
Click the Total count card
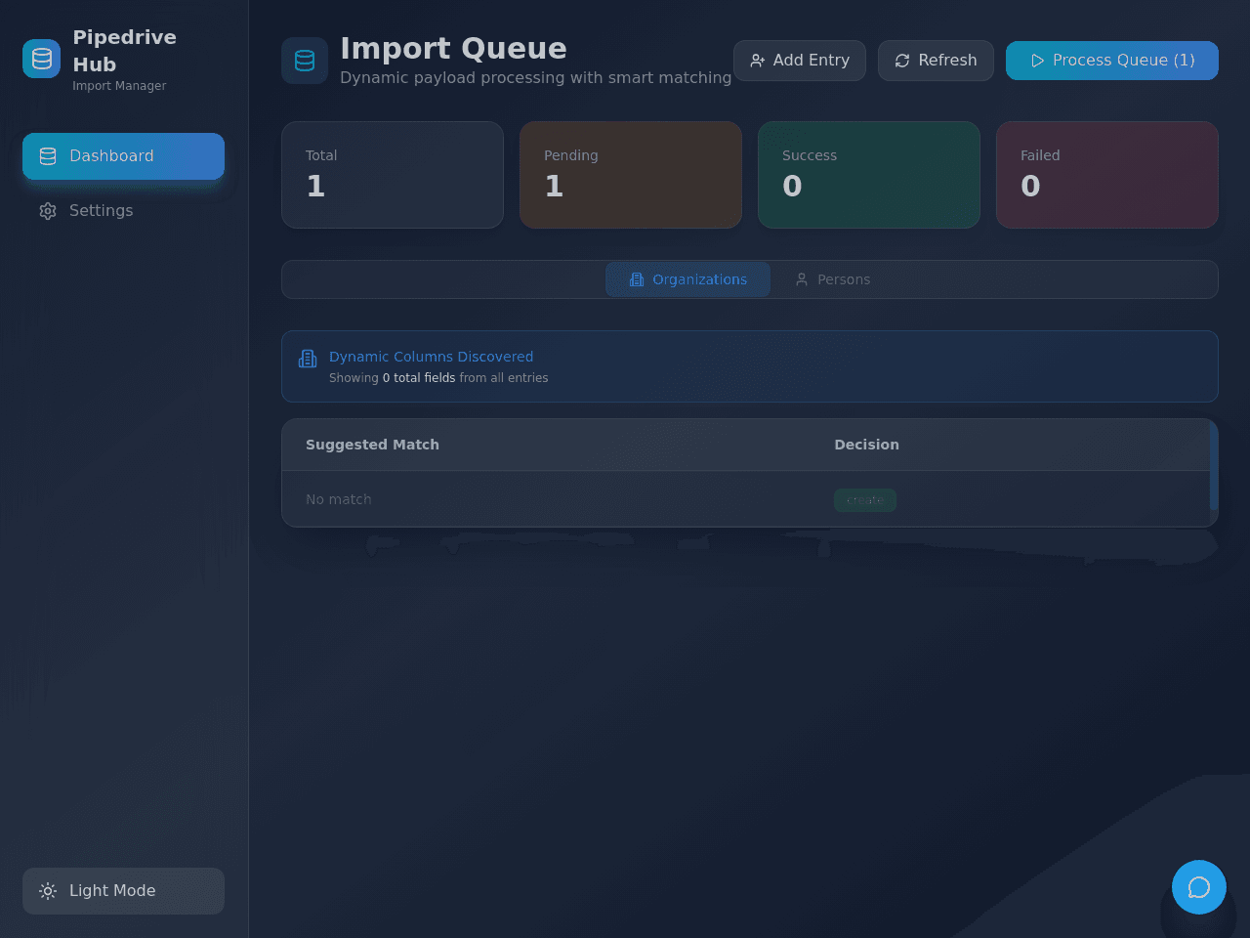(x=393, y=175)
